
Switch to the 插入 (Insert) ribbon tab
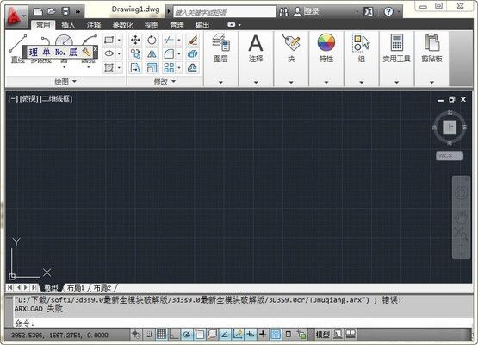(x=68, y=25)
